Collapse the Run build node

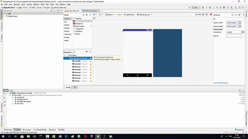pos(10,95)
